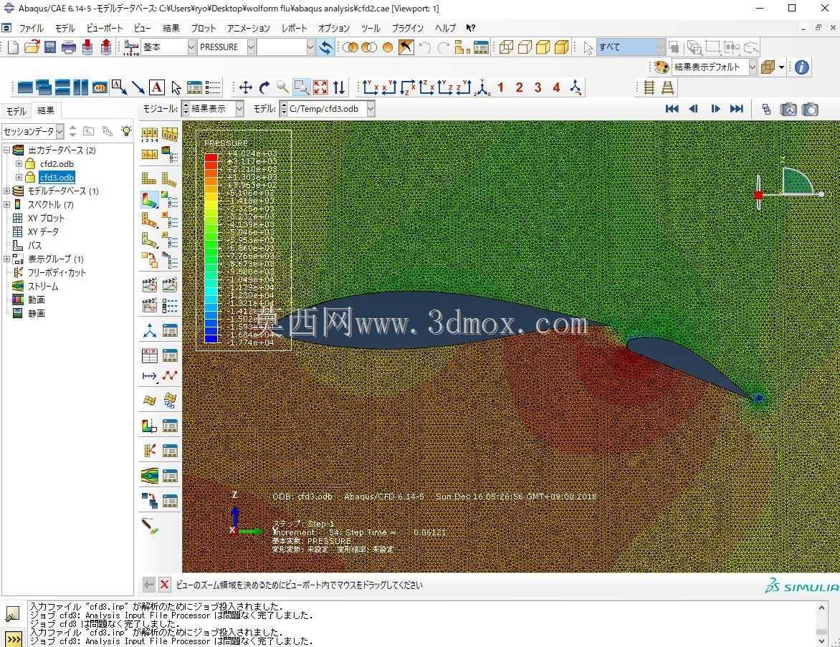Screen dimensions: 840x647
Task: Open the ビューポート menu
Action: (x=105, y=29)
